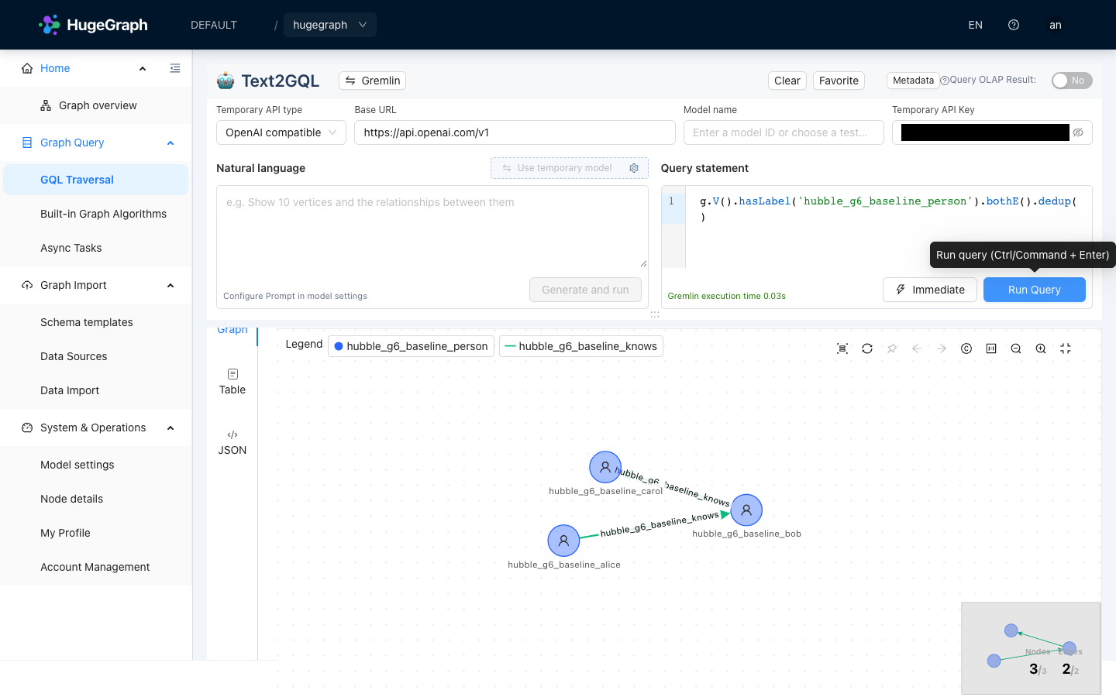Click the back arrow in graph toolbar
The width and height of the screenshot is (1116, 697).
(x=917, y=348)
